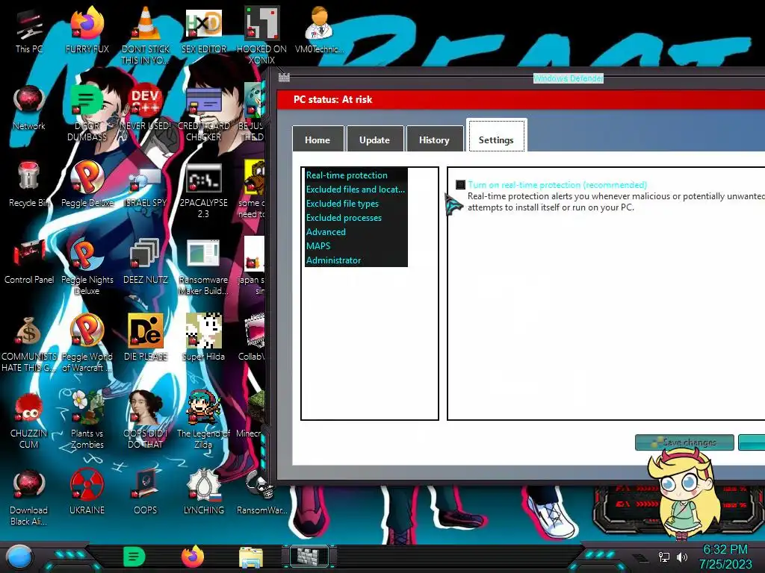Open the LYNCHING shortcut icon
Image resolution: width=765 pixels, height=573 pixels.
coord(203,492)
